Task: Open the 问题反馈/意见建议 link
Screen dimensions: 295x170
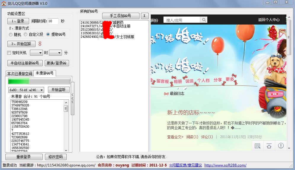Action: coord(185,165)
